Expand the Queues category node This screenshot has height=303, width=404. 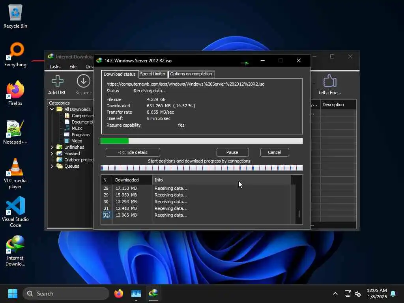click(52, 166)
